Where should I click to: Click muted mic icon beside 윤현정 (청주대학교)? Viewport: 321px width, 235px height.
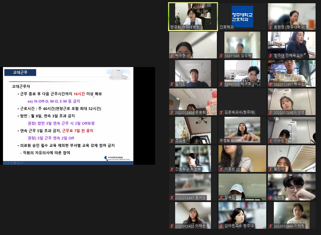point(270,27)
